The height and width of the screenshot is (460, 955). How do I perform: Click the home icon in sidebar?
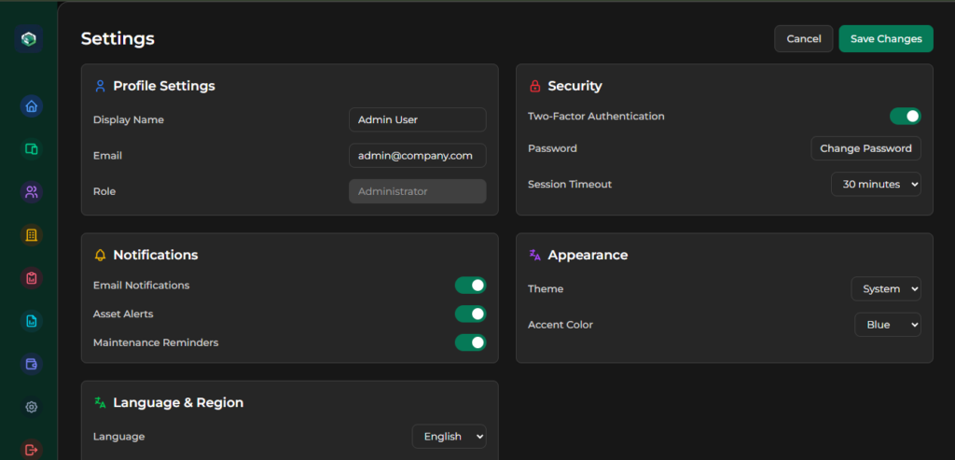coord(31,106)
